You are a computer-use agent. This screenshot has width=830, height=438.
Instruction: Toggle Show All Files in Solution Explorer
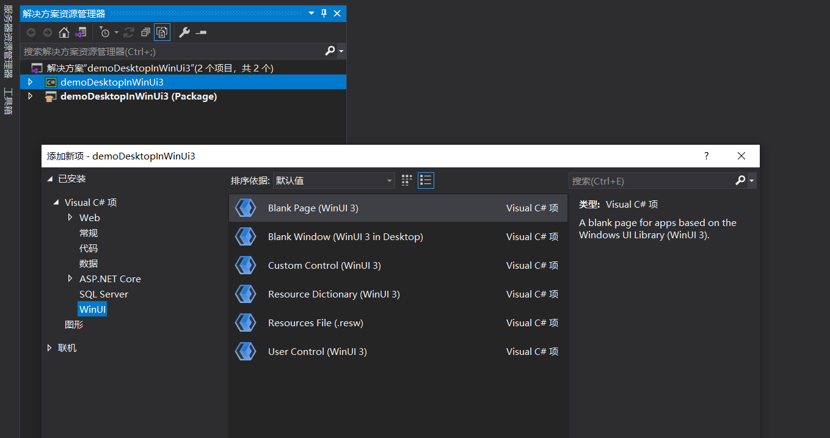(x=162, y=32)
